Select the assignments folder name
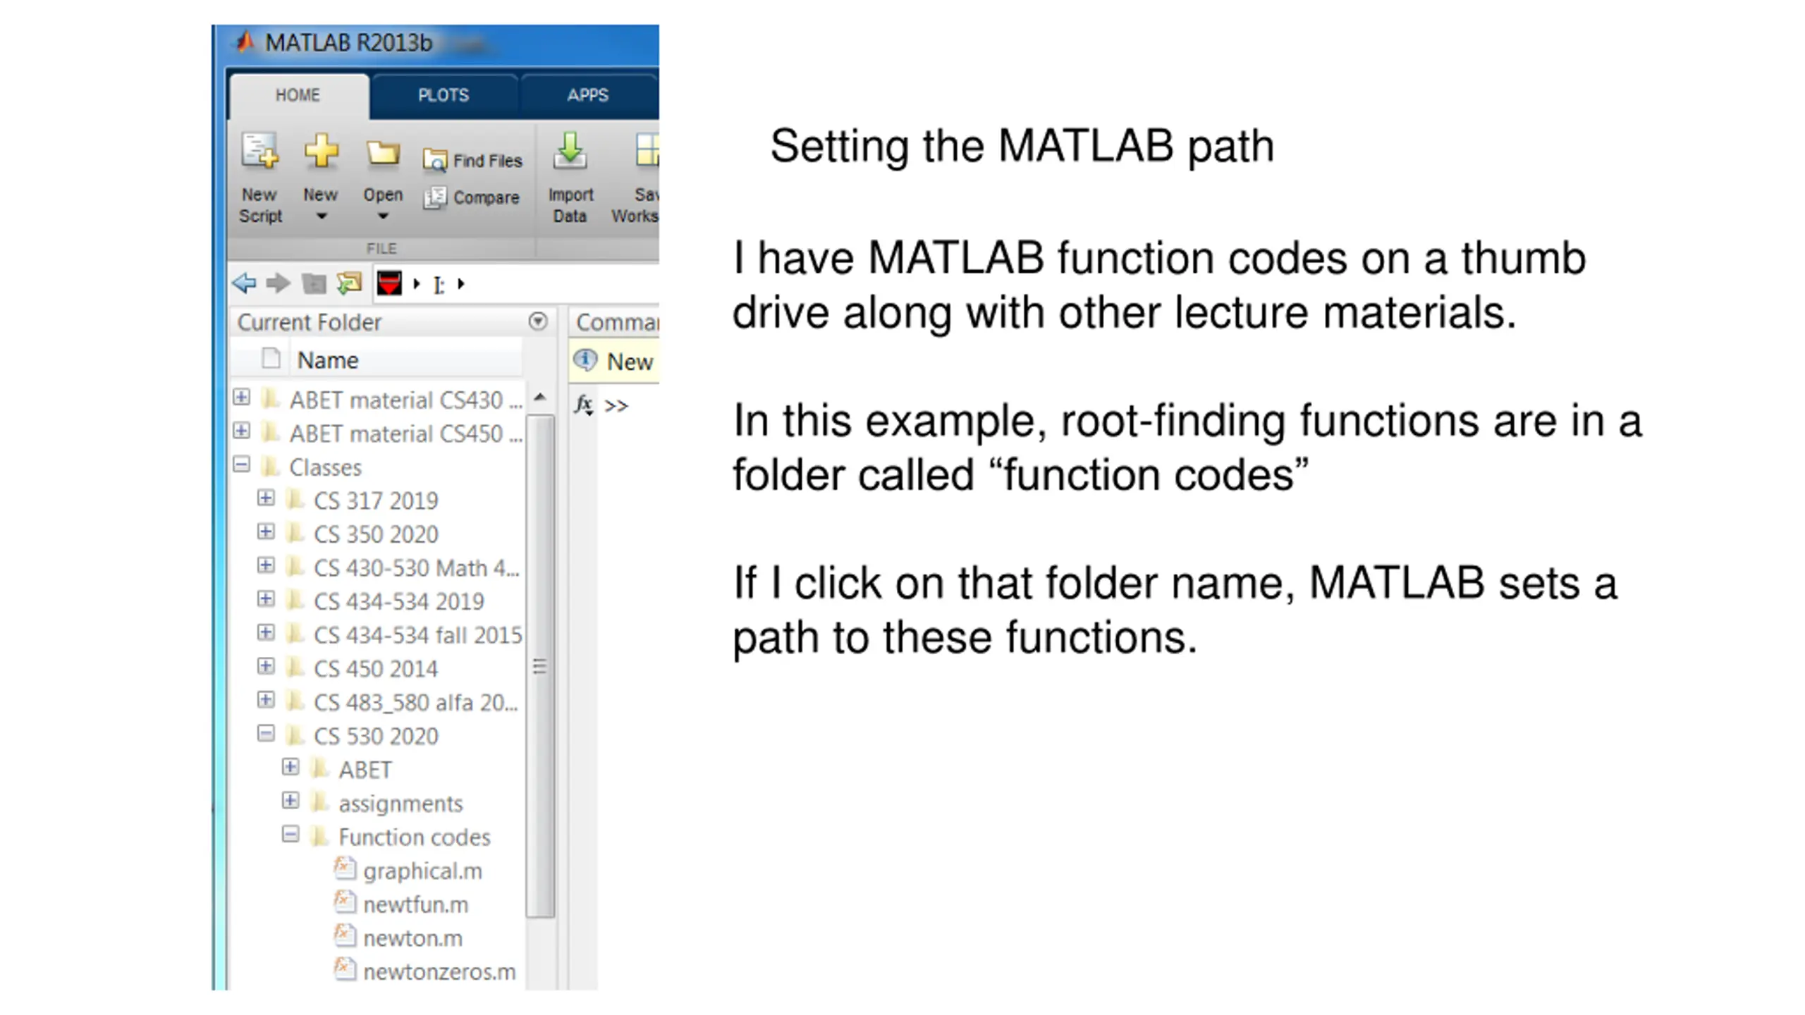Viewport: 1805px width, 1015px height. (400, 804)
